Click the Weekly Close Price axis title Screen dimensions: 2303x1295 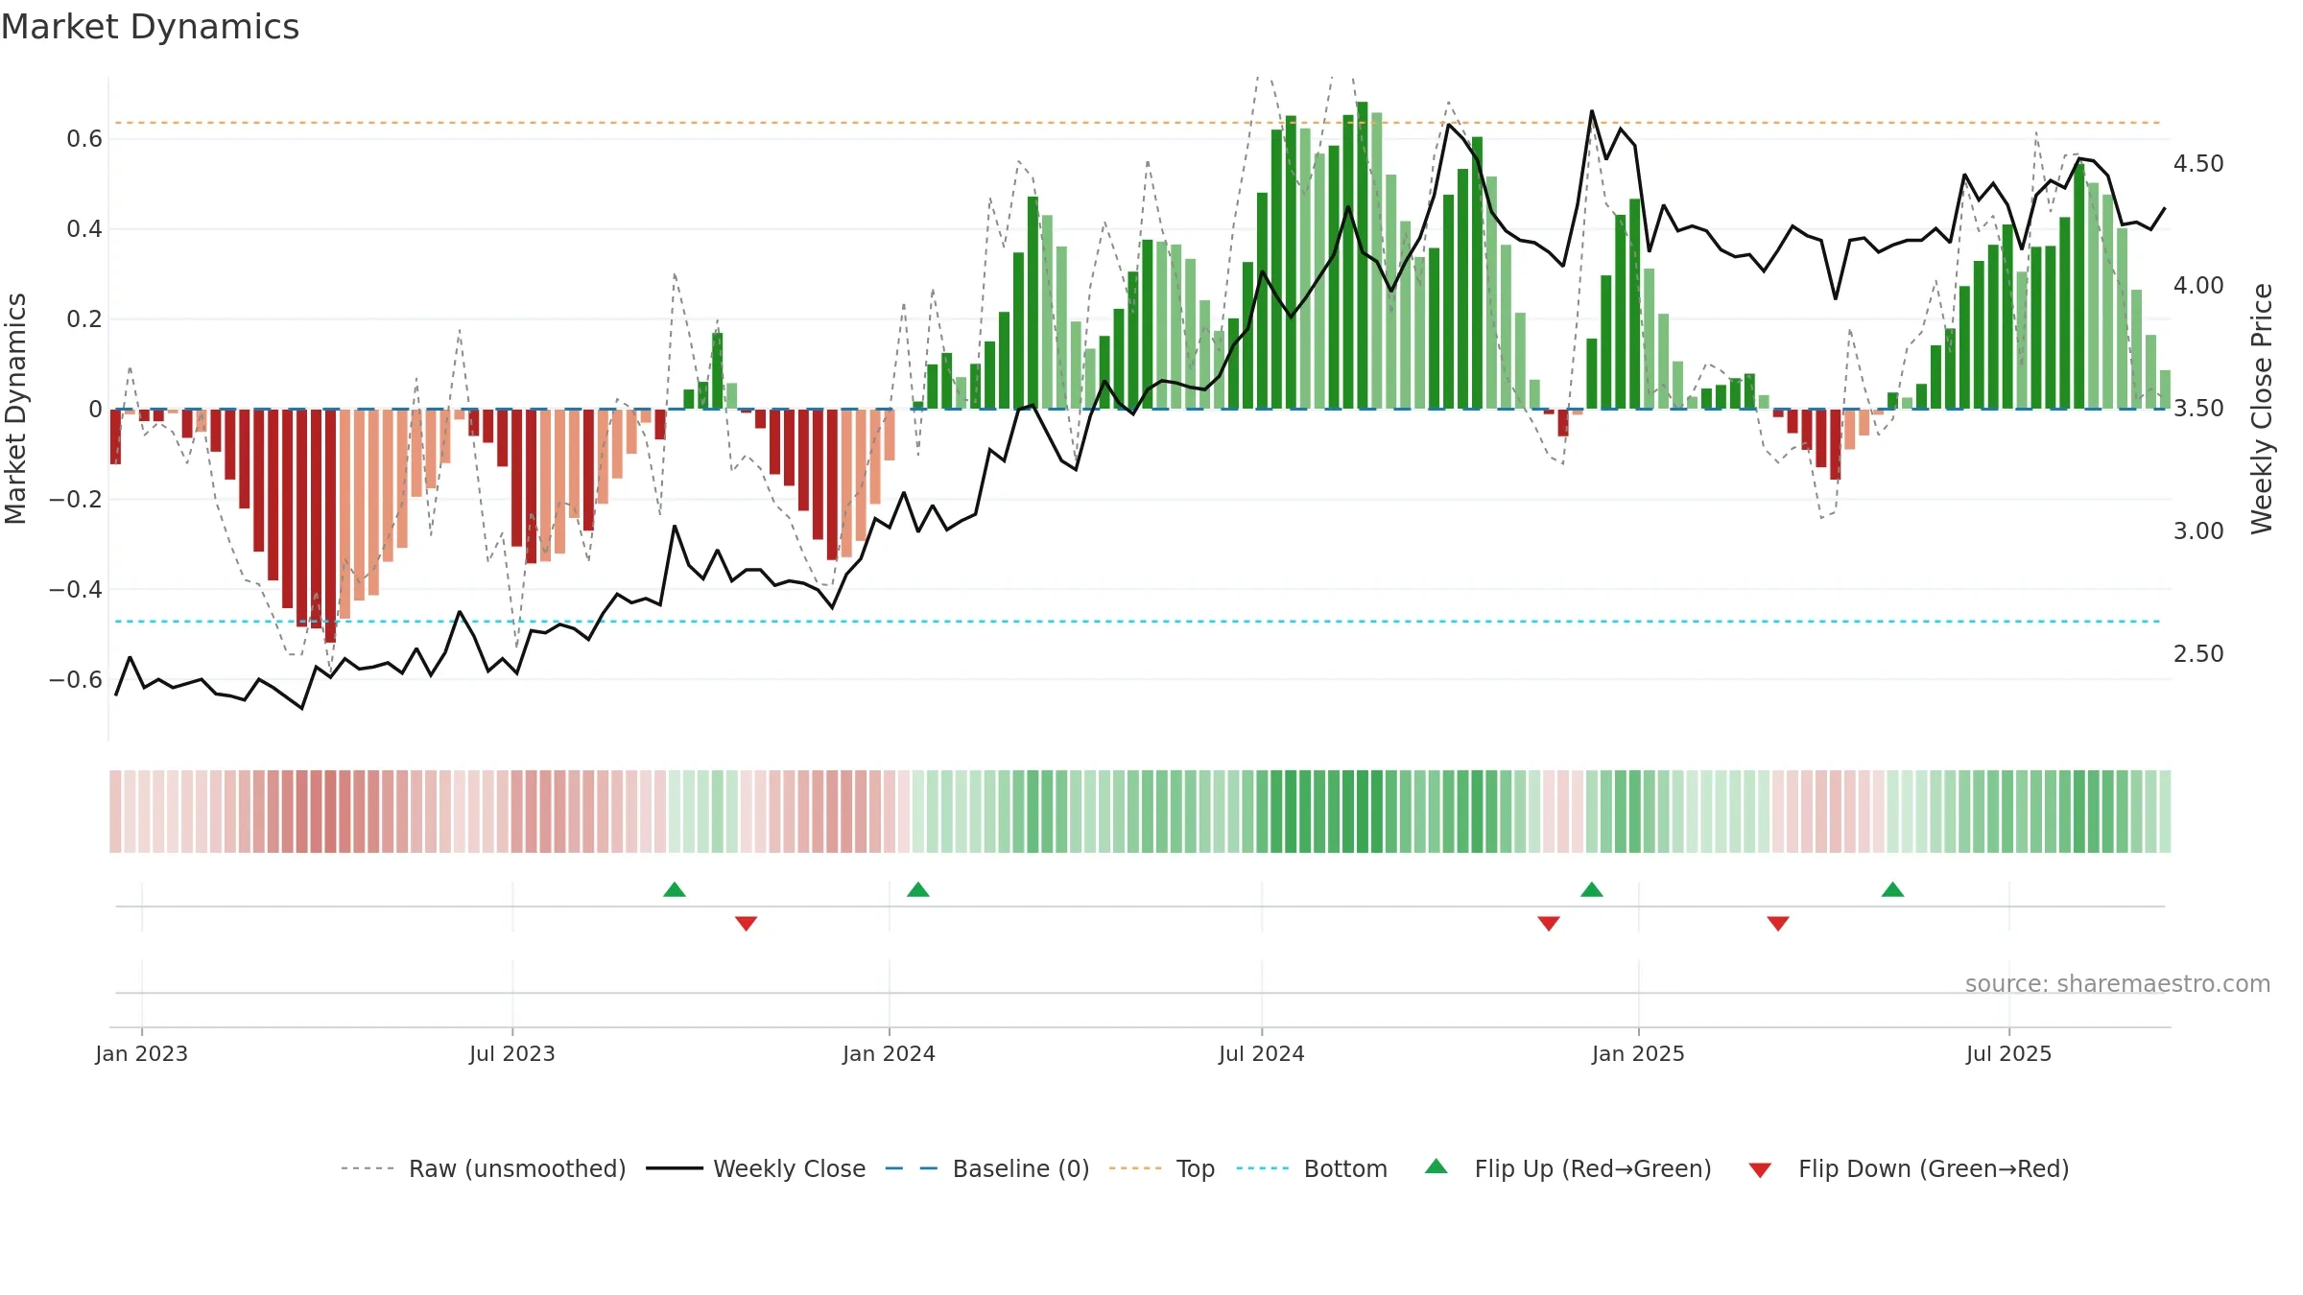(2262, 409)
